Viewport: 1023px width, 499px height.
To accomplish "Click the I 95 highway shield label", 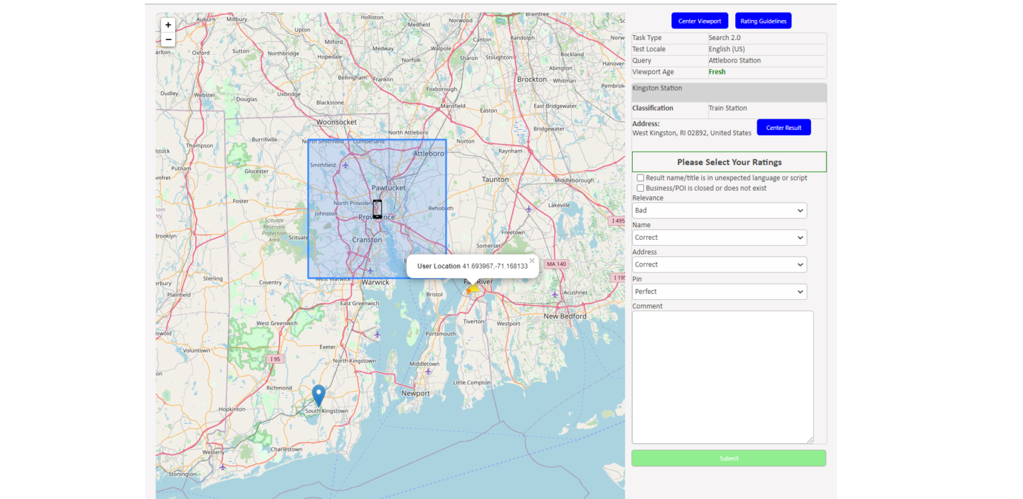I will (x=274, y=358).
